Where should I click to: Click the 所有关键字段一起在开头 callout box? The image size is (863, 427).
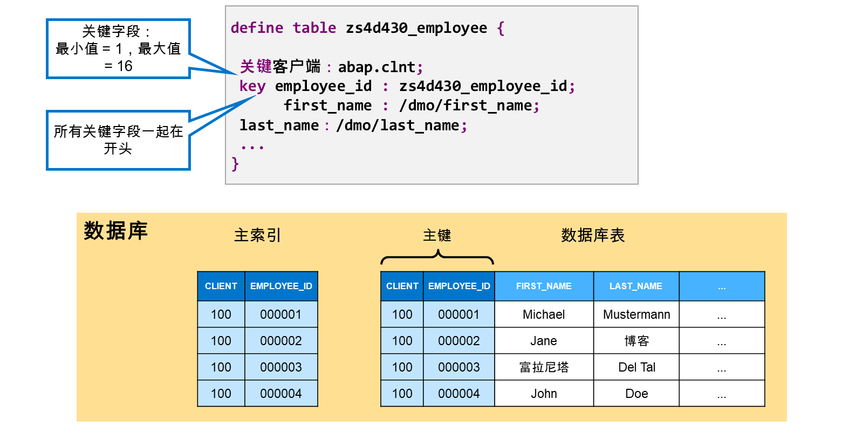[118, 140]
